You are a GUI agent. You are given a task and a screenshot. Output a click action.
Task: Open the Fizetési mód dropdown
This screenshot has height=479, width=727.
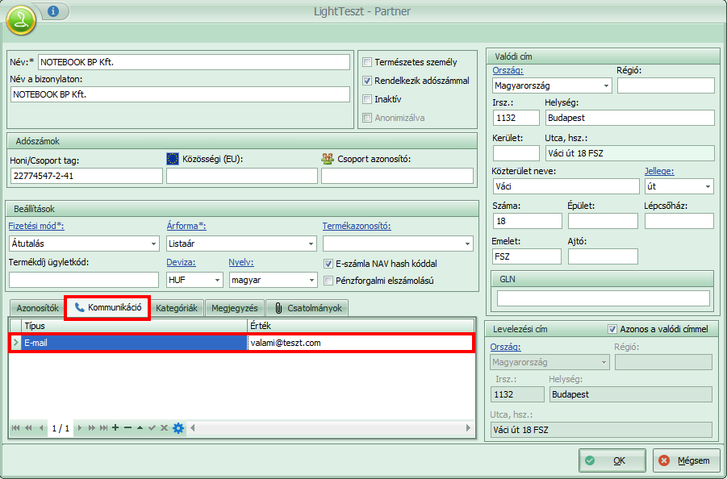click(153, 244)
